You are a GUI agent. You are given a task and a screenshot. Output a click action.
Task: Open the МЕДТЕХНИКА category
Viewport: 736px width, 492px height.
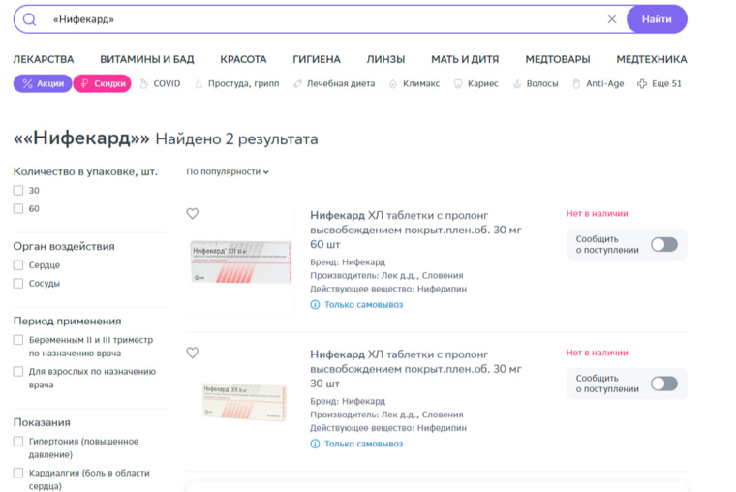652,59
